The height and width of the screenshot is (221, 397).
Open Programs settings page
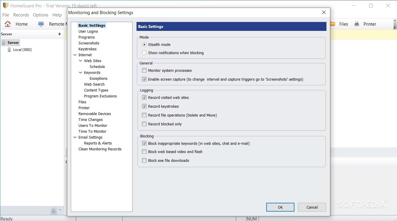point(86,37)
